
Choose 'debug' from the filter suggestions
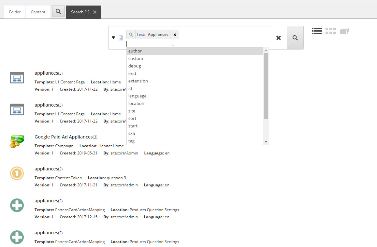point(195,66)
